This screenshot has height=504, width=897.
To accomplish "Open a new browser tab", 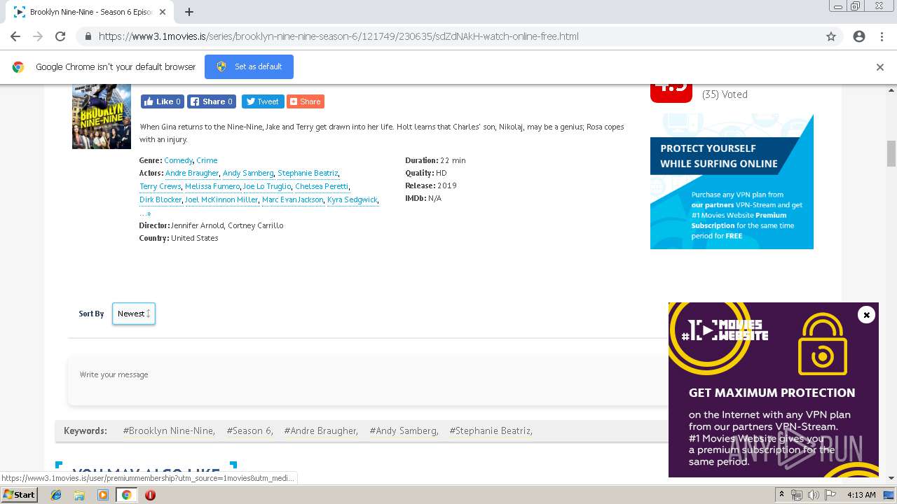I will (189, 12).
